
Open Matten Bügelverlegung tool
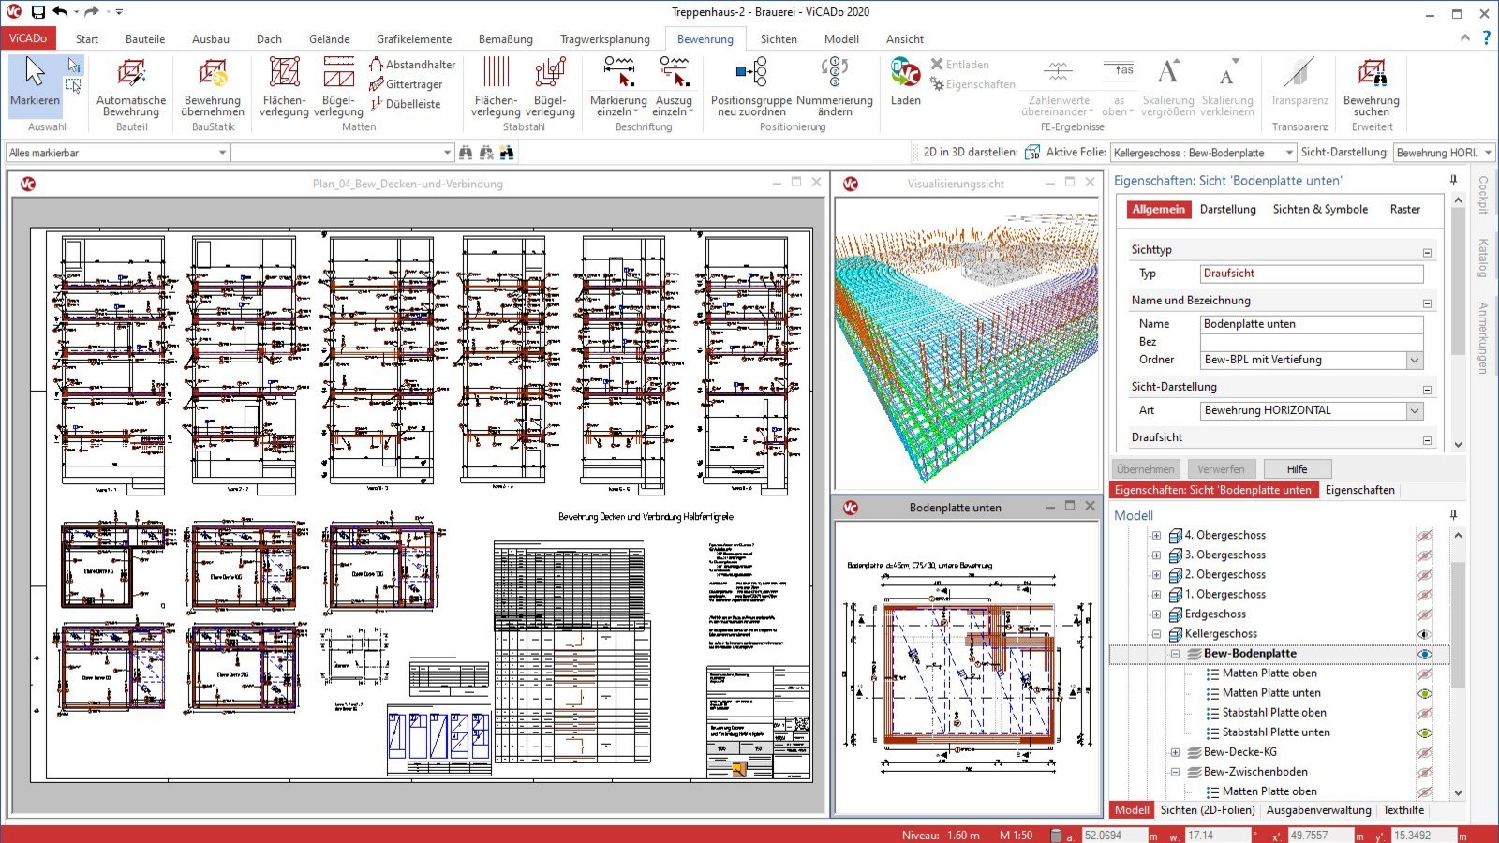[338, 86]
